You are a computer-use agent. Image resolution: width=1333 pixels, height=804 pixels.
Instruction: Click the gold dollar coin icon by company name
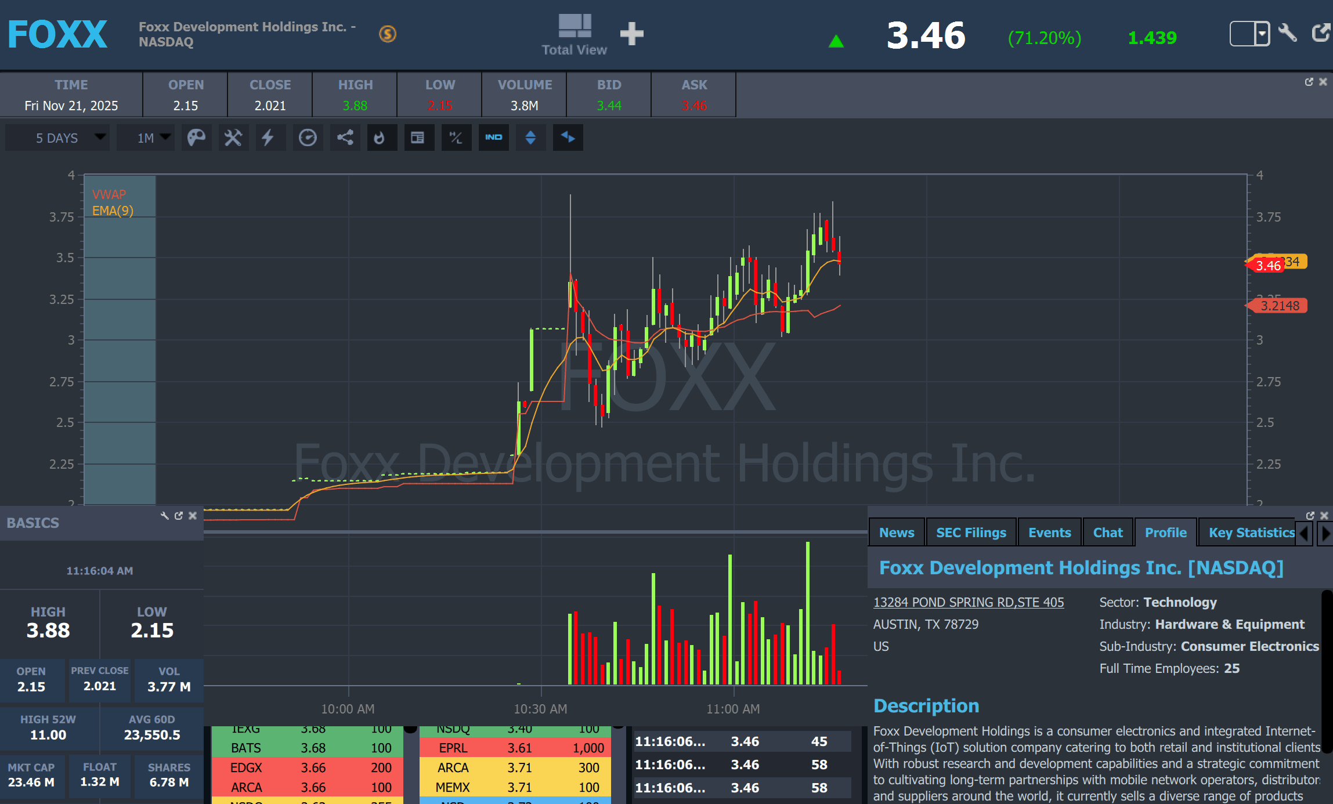point(388,34)
